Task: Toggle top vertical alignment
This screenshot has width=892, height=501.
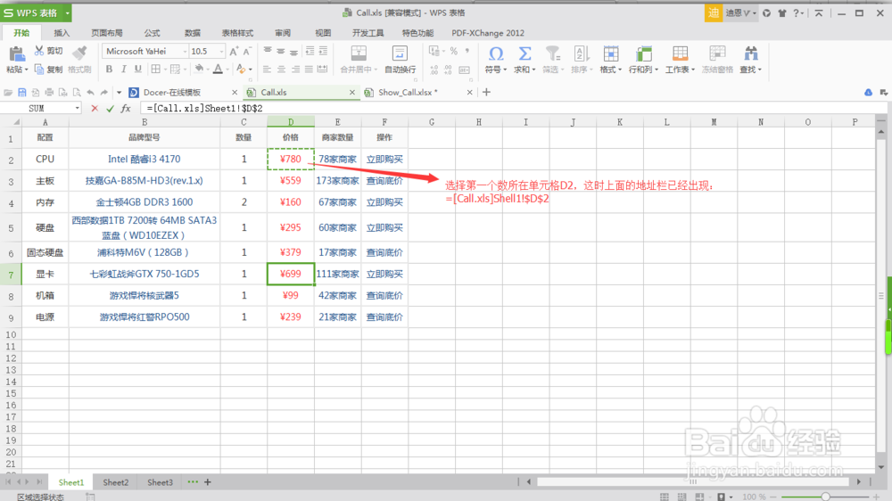Action: click(267, 51)
